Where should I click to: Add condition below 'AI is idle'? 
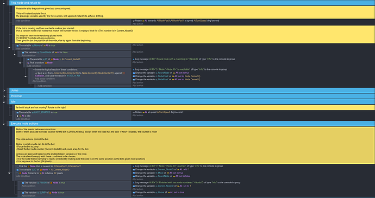[23, 119]
